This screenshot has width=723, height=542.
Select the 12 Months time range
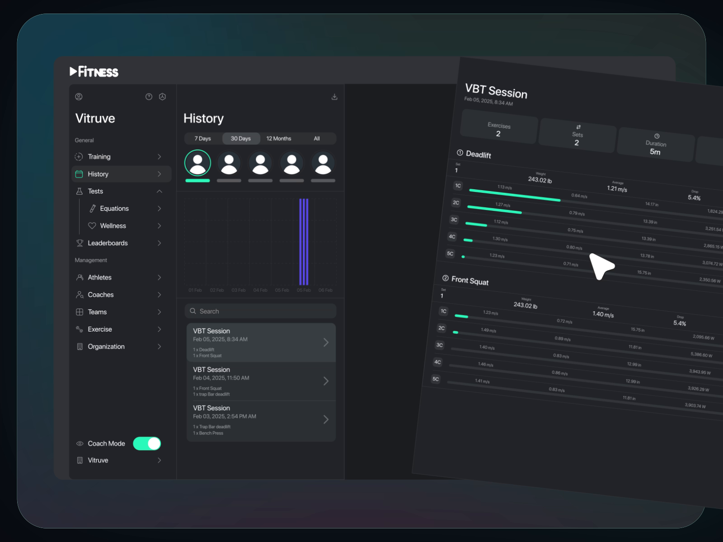pos(278,138)
